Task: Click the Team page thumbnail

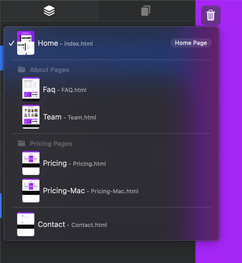Action: click(31, 117)
